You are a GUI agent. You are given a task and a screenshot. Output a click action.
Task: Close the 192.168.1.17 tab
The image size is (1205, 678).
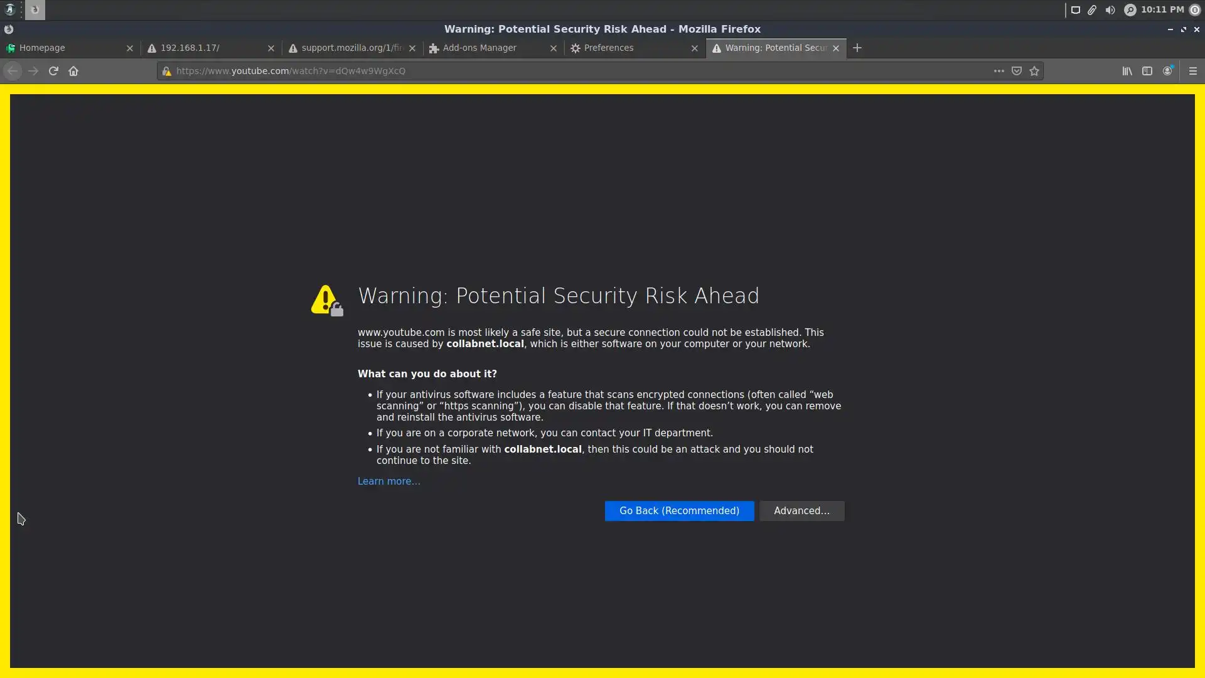(x=271, y=48)
